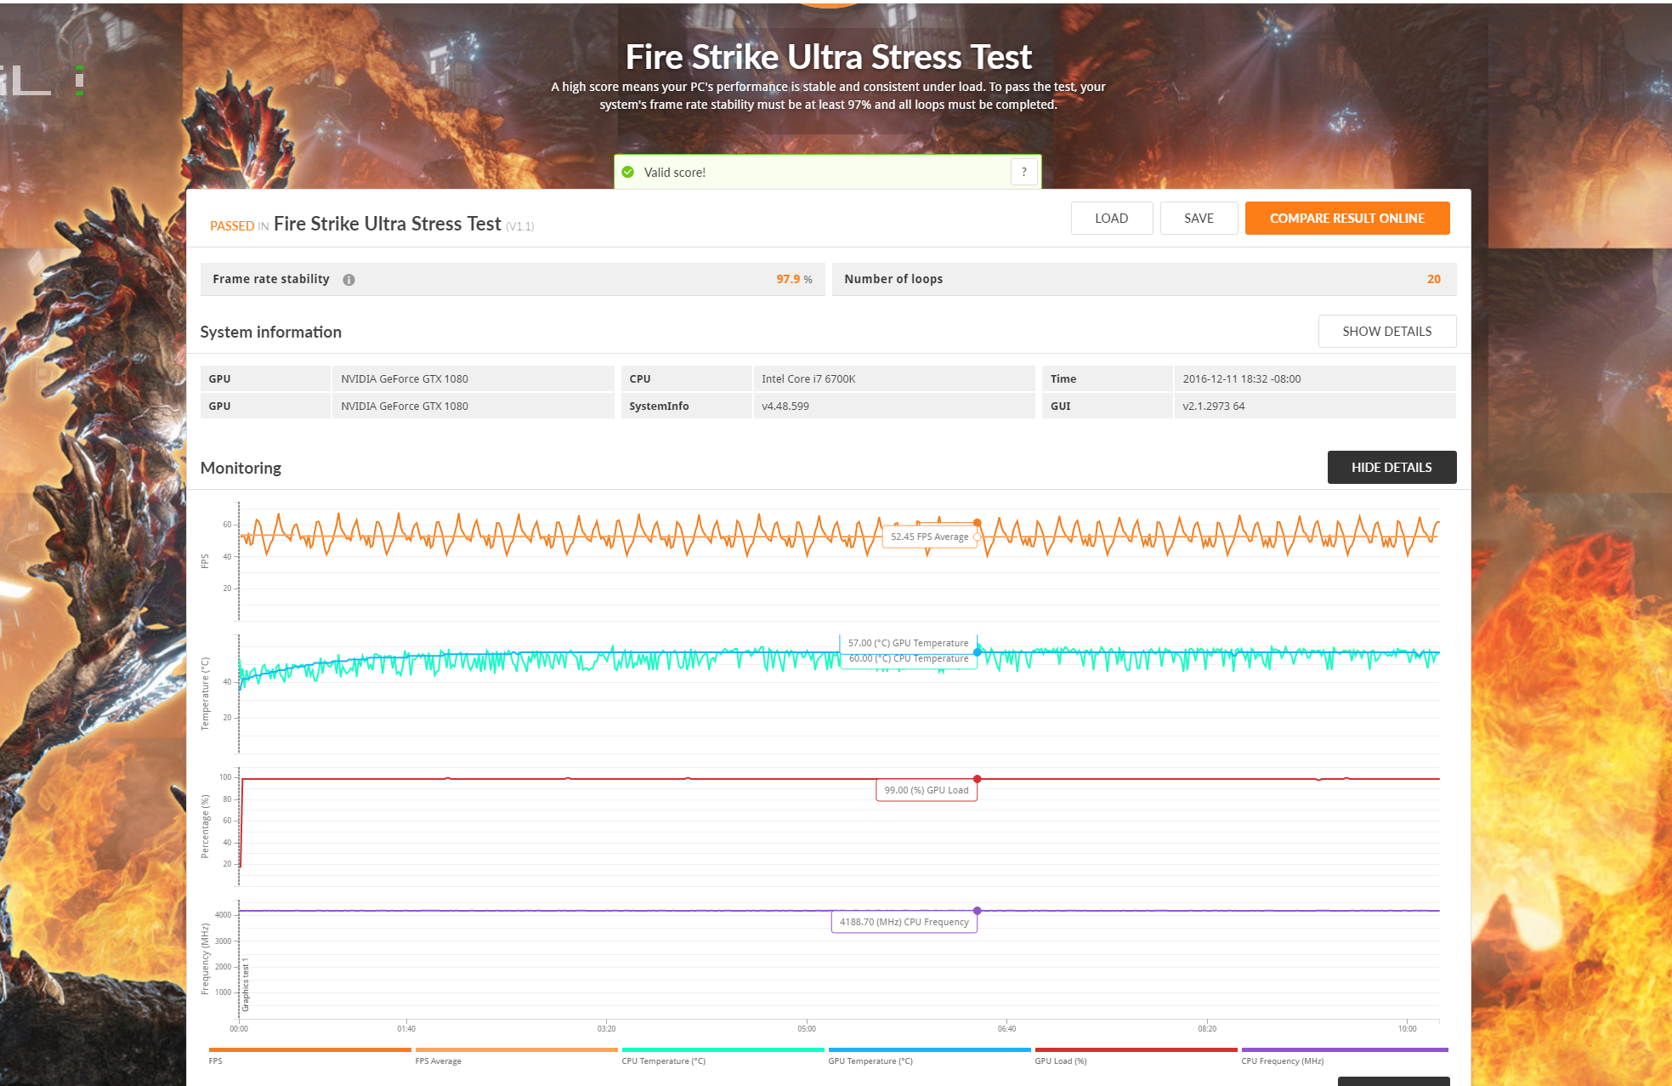Click the LOAD button
The width and height of the screenshot is (1672, 1086).
(1112, 219)
